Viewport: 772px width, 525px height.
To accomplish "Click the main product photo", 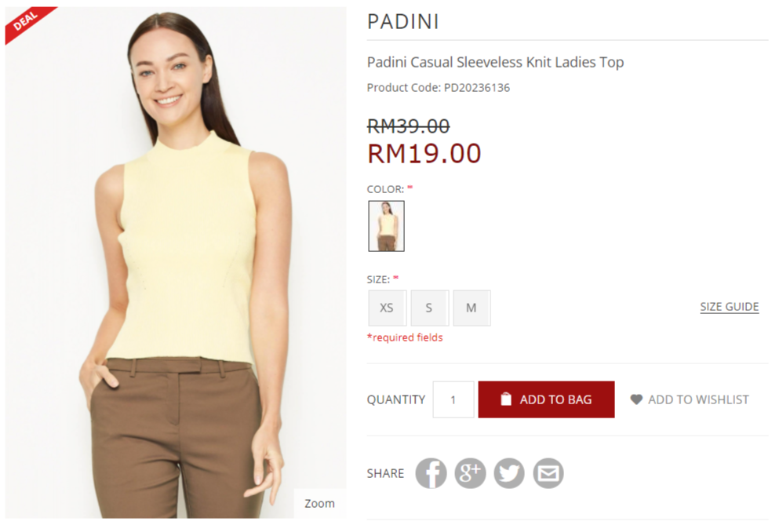I will [176, 262].
